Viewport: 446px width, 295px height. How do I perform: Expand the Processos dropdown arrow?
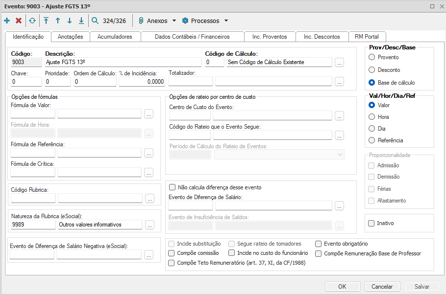(x=226, y=21)
